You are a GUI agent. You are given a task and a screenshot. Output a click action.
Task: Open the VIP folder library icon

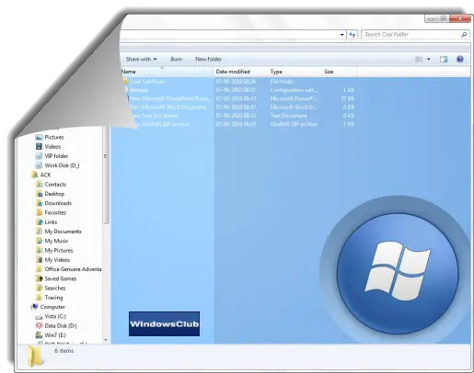pyautogui.click(x=39, y=156)
